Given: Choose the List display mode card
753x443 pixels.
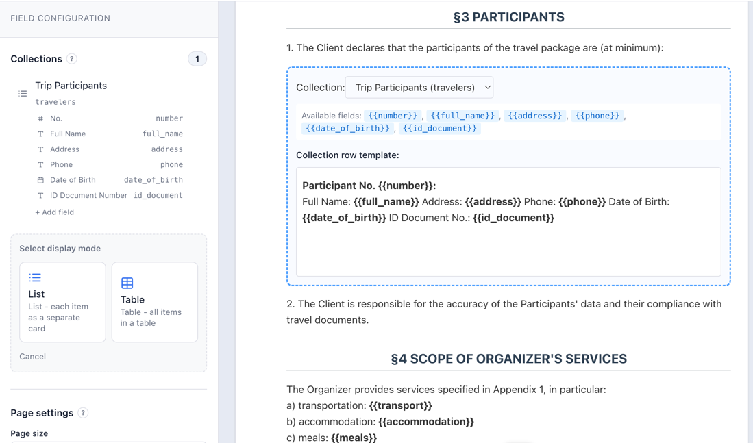Looking at the screenshot, I should [62, 301].
